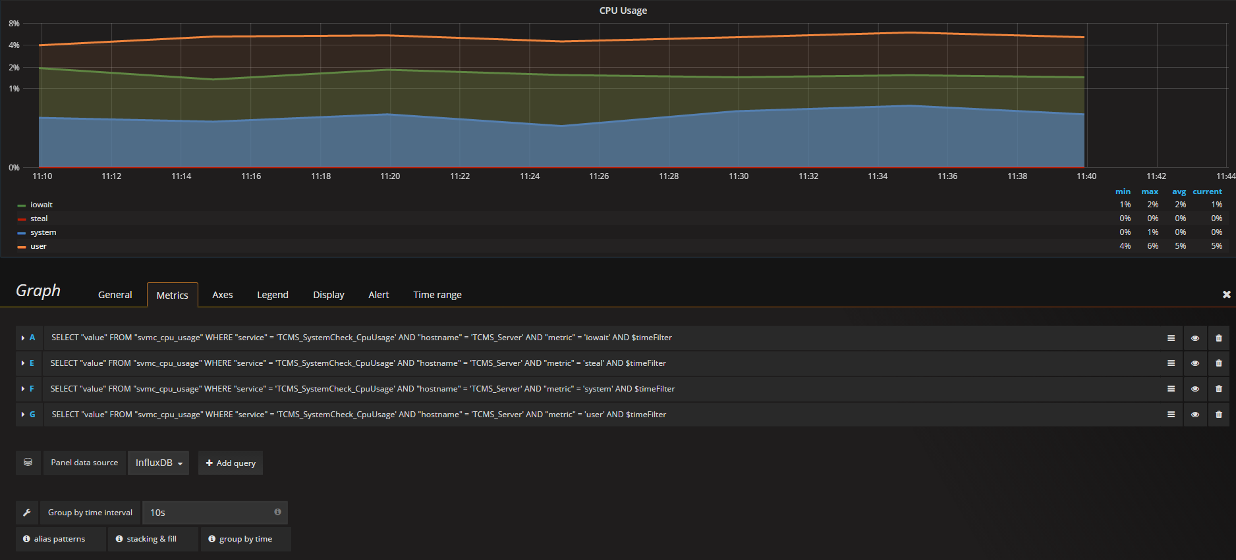Expand query row E
Screen dimensions: 1236x560
(x=23, y=363)
